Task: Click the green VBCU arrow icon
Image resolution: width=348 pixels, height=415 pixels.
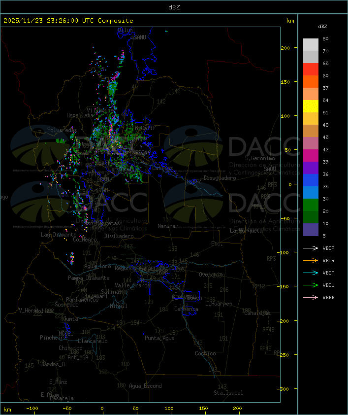Action: point(311,285)
